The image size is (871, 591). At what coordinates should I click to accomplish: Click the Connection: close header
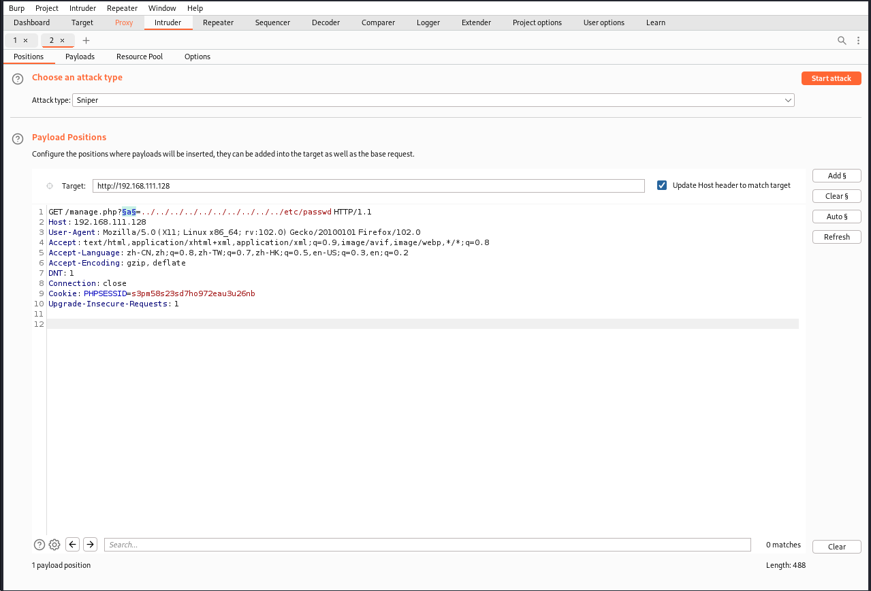(x=87, y=283)
